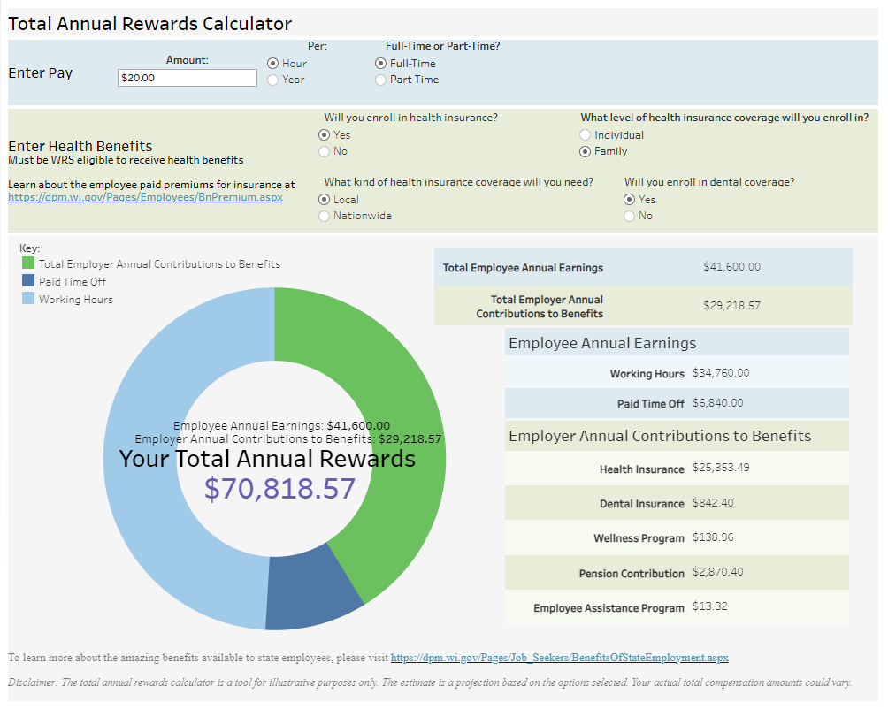Screen dimensions: 888x709
Task: Open the BenefitsOfStateEmployment.aspx link
Action: 559,658
